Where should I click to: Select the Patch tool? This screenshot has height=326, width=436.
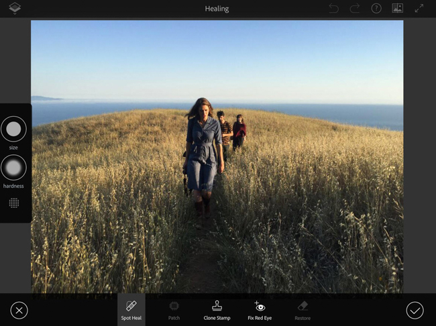tap(174, 310)
